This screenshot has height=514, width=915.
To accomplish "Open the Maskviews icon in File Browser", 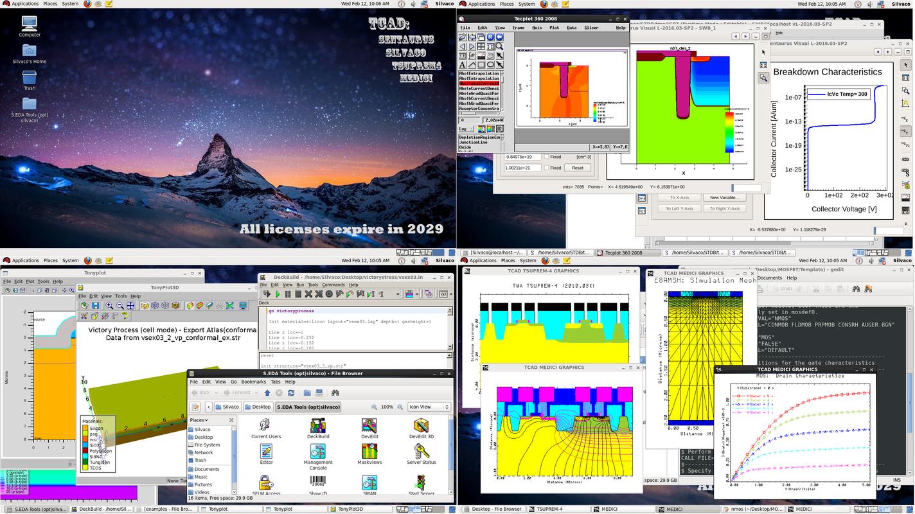I will click(369, 452).
